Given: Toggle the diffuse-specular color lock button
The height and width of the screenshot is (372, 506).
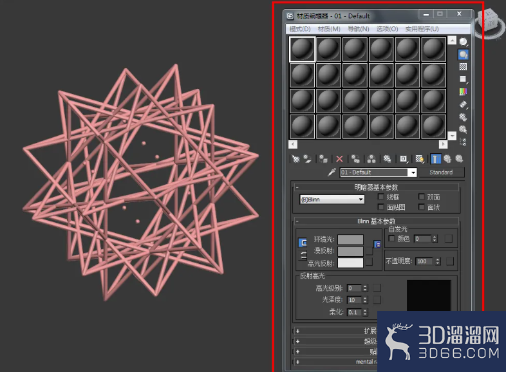Looking at the screenshot, I should (303, 256).
